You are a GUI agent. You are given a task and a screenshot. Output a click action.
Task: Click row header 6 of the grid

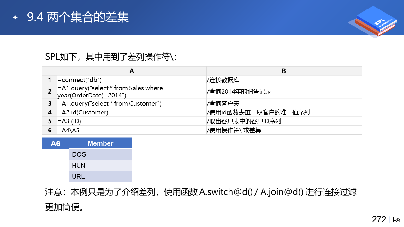pos(50,130)
